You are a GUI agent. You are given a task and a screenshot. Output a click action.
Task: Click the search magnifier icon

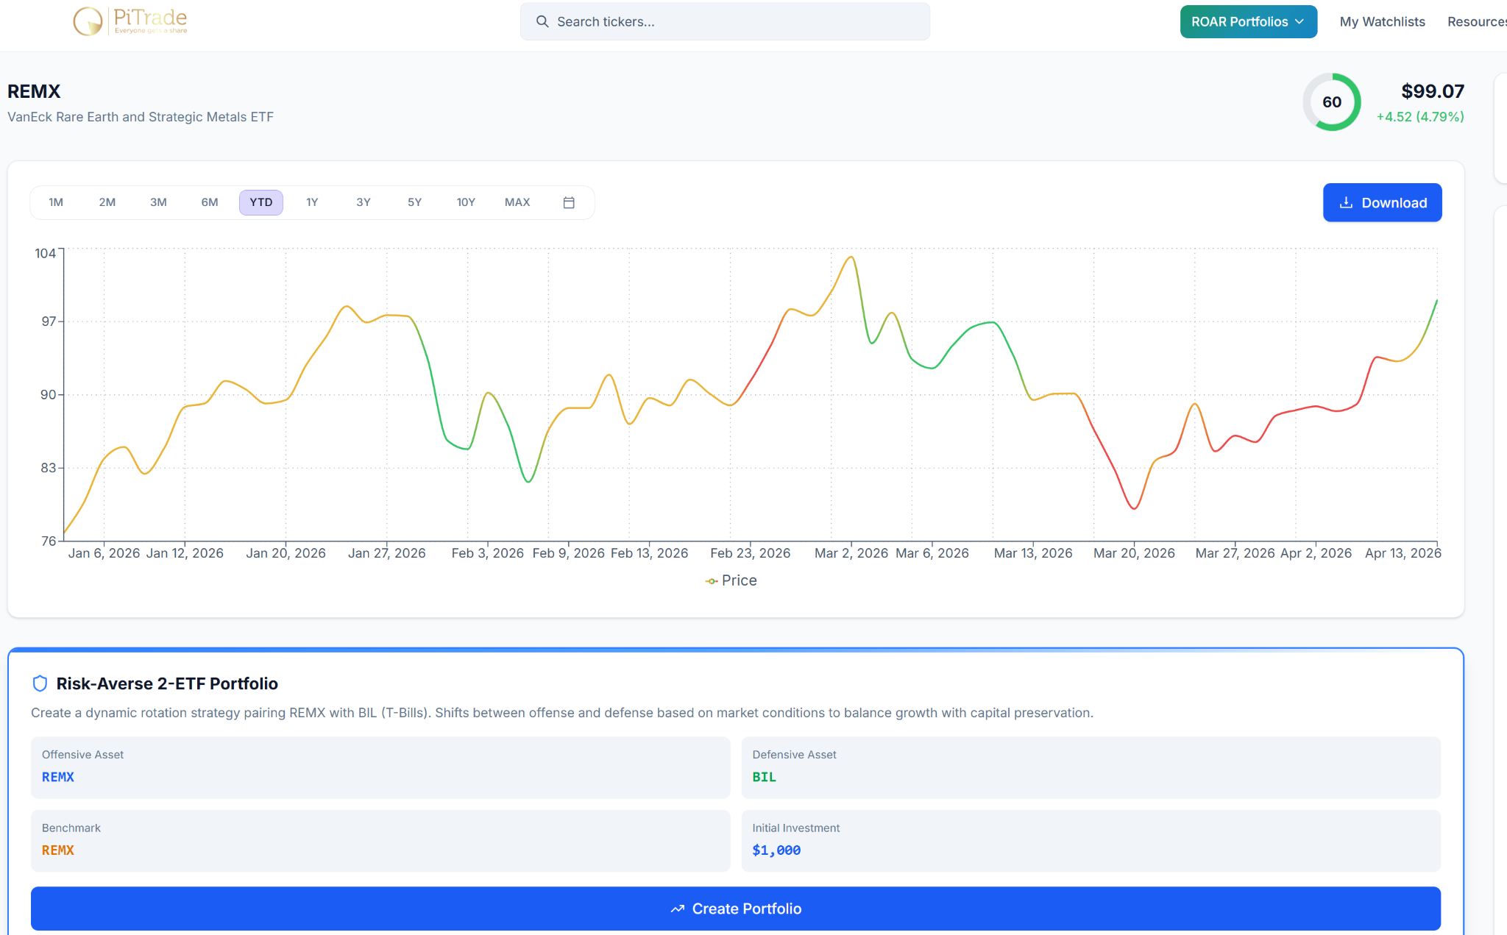(542, 22)
